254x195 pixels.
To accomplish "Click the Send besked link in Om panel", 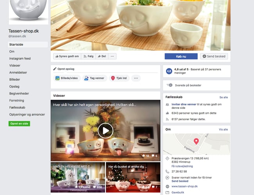I will click(x=180, y=181).
